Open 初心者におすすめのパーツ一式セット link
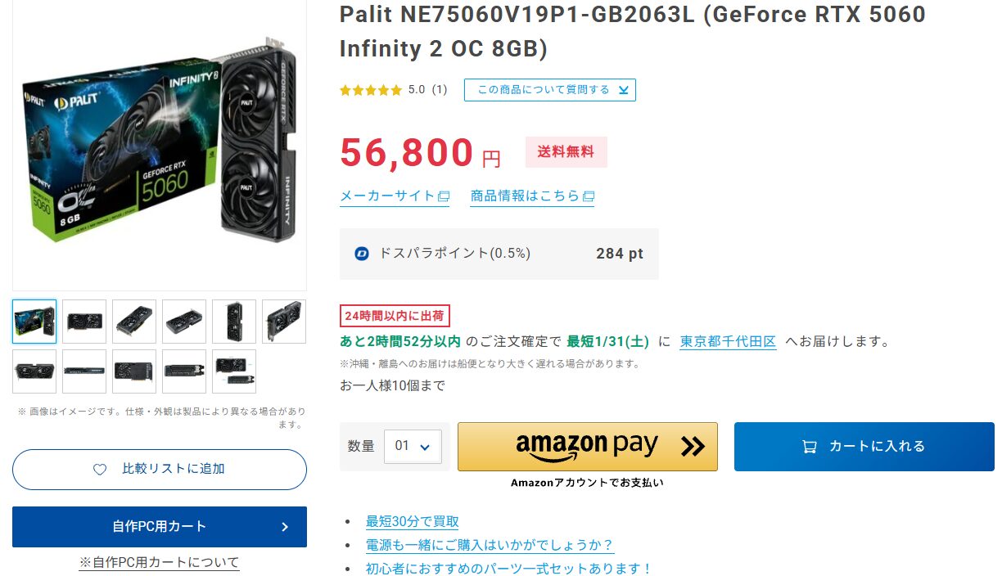Image resolution: width=1002 pixels, height=576 pixels. pyautogui.click(x=508, y=569)
